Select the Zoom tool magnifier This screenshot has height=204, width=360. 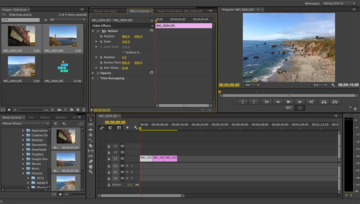click(91, 172)
